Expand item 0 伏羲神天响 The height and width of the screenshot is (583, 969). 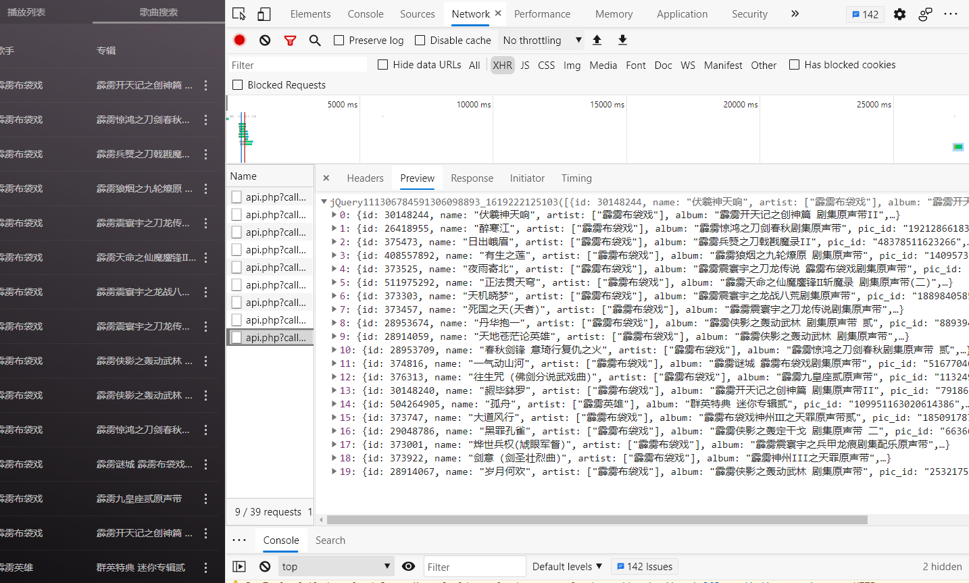click(334, 215)
